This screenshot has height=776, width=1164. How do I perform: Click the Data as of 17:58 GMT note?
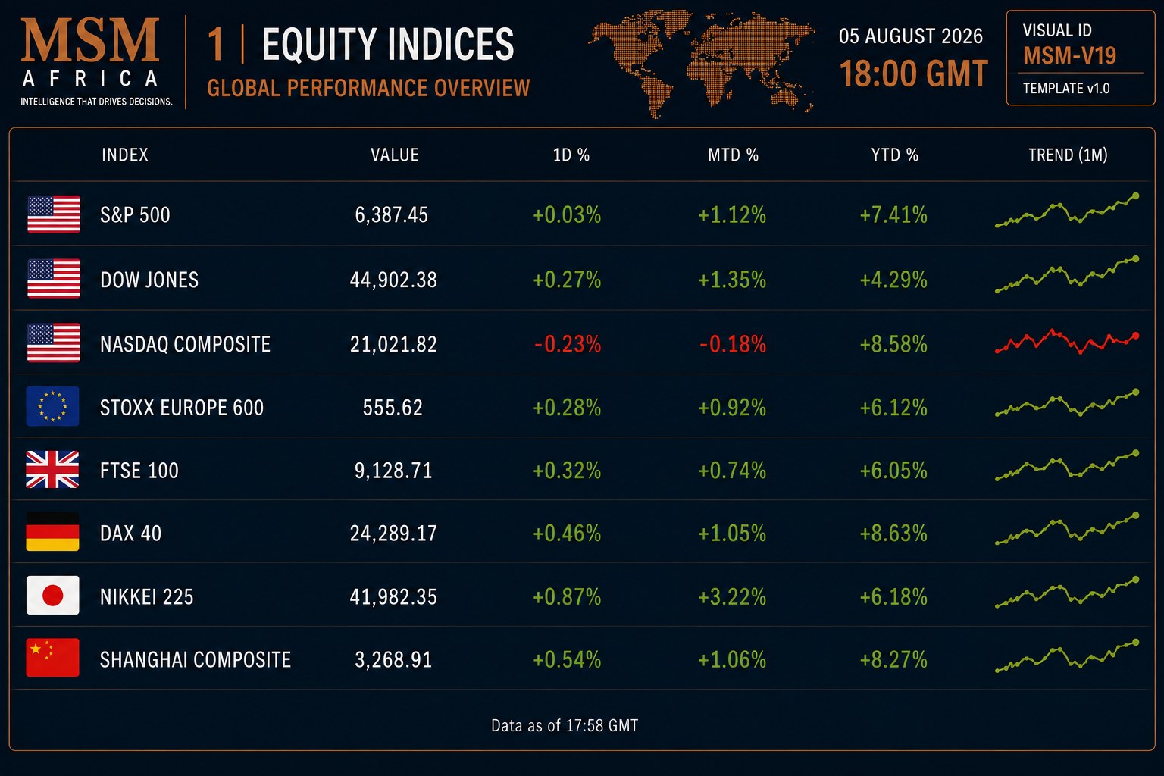pos(565,726)
